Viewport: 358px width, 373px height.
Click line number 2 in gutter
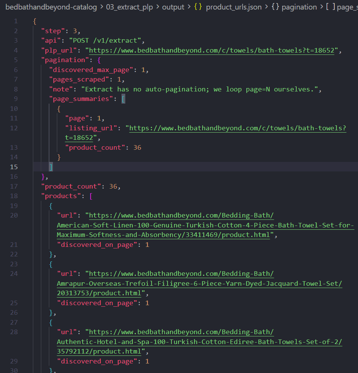point(16,31)
